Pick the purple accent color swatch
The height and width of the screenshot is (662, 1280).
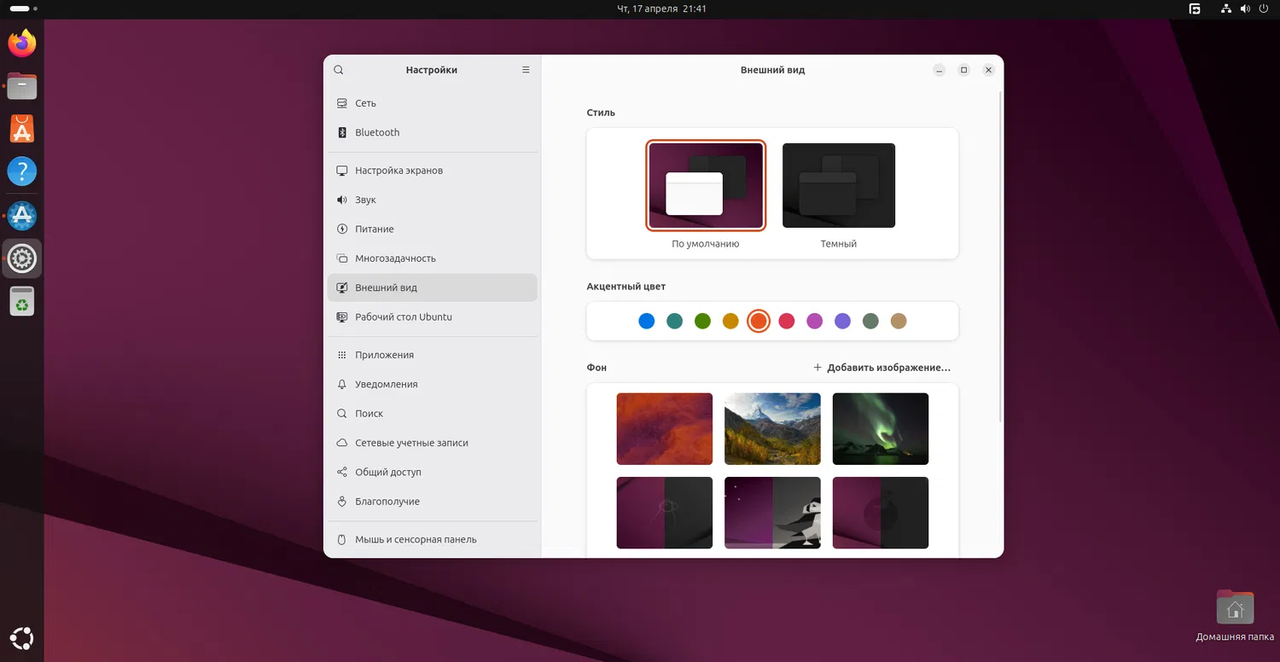[842, 322]
